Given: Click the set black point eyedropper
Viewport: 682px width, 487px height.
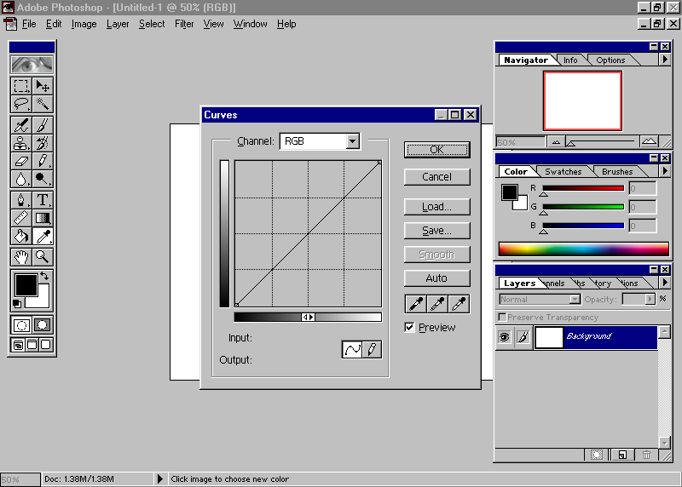Looking at the screenshot, I should pyautogui.click(x=415, y=304).
